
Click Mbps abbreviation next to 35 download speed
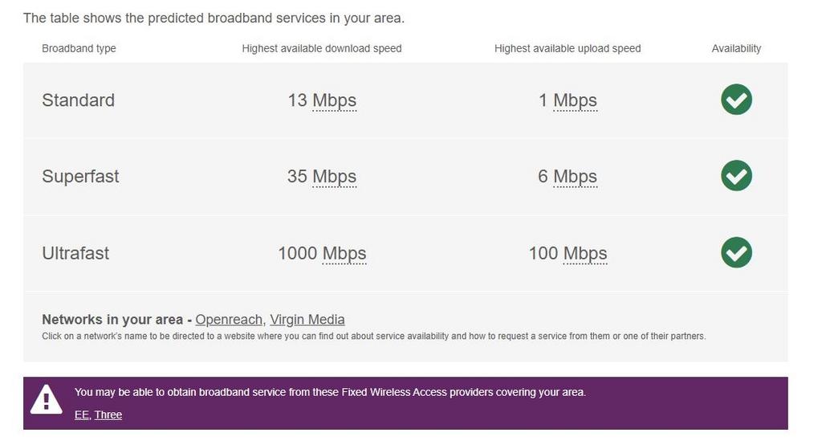[x=335, y=176]
